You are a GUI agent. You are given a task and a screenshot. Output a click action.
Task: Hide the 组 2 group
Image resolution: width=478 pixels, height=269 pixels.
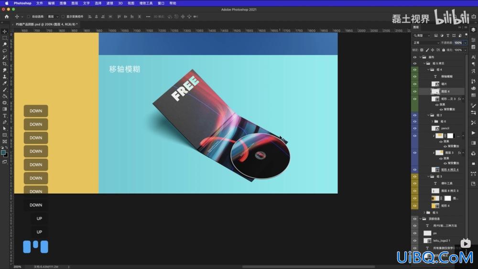pyautogui.click(x=414, y=115)
